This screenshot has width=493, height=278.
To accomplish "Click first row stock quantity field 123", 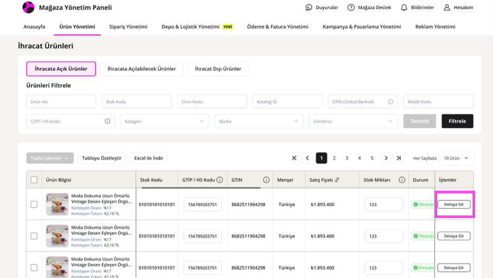I will pos(384,204).
